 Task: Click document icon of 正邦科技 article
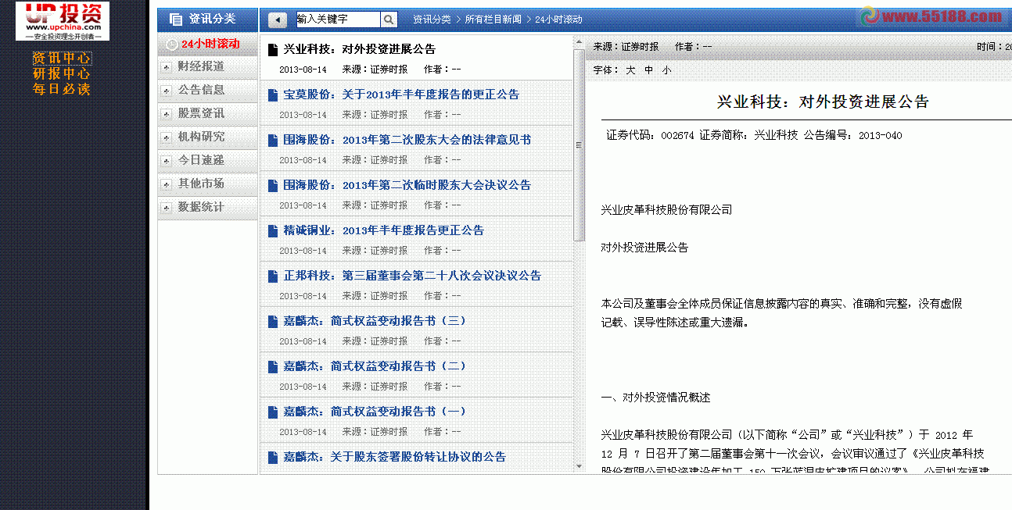[x=273, y=276]
